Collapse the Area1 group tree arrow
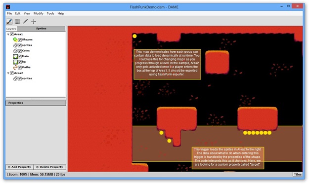309x184 pixels. click(x=8, y=35)
